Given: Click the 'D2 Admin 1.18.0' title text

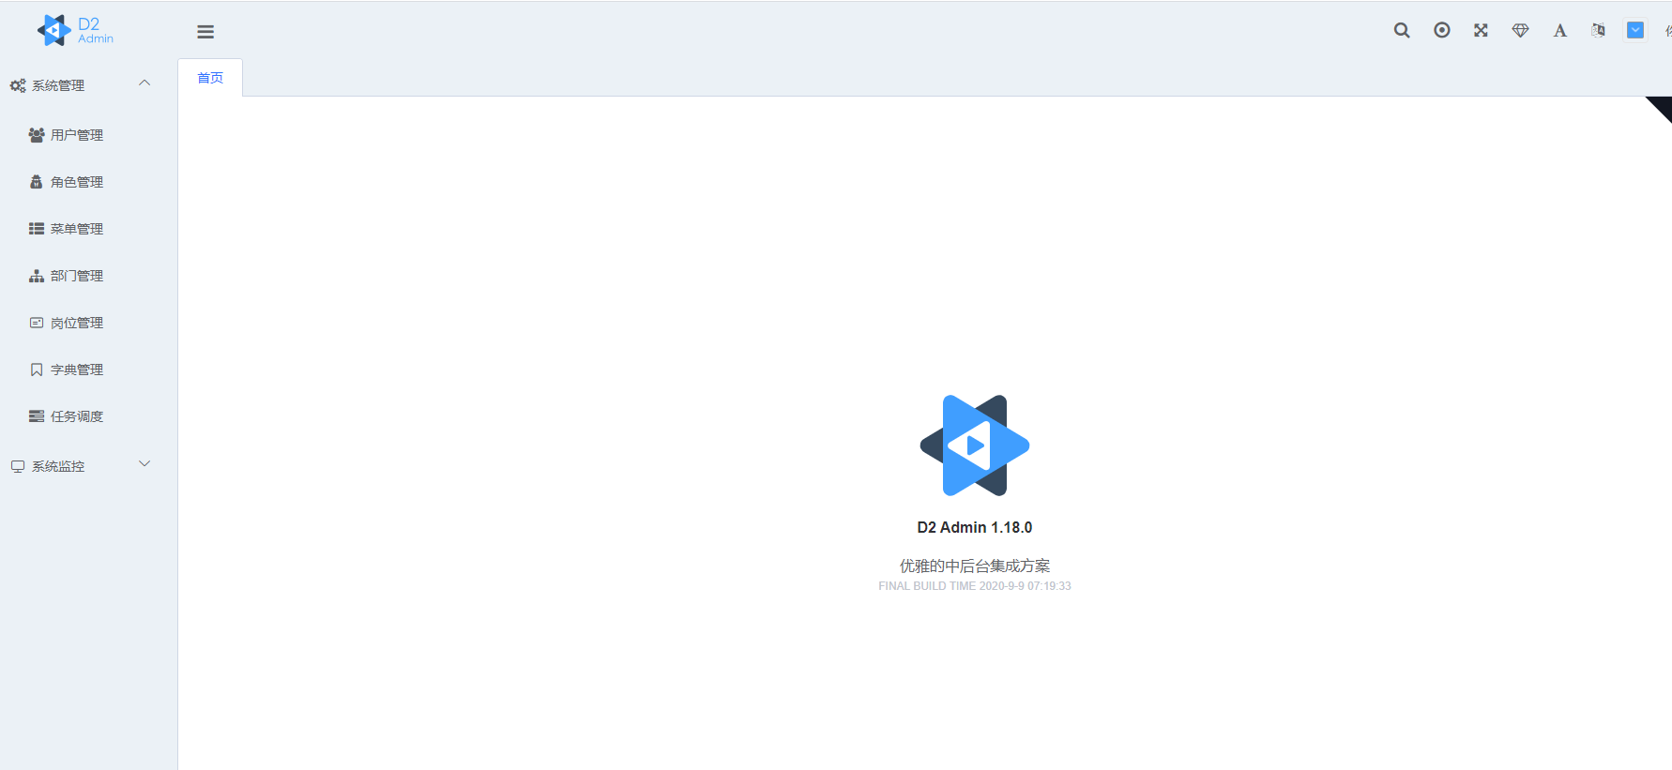Looking at the screenshot, I should [x=975, y=527].
